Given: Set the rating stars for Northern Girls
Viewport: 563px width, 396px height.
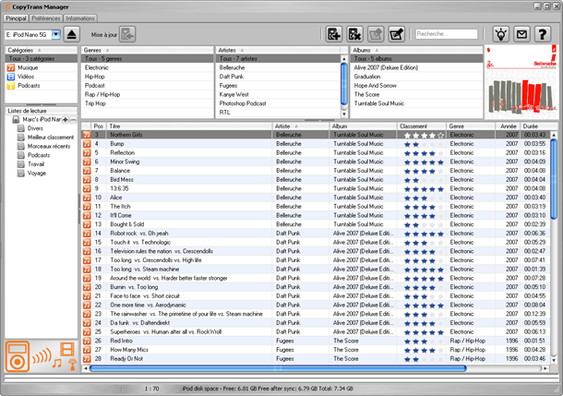Looking at the screenshot, I should [x=424, y=136].
